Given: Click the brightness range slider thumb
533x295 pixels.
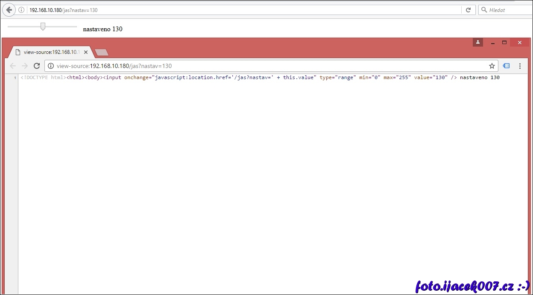Looking at the screenshot, I should pyautogui.click(x=43, y=27).
